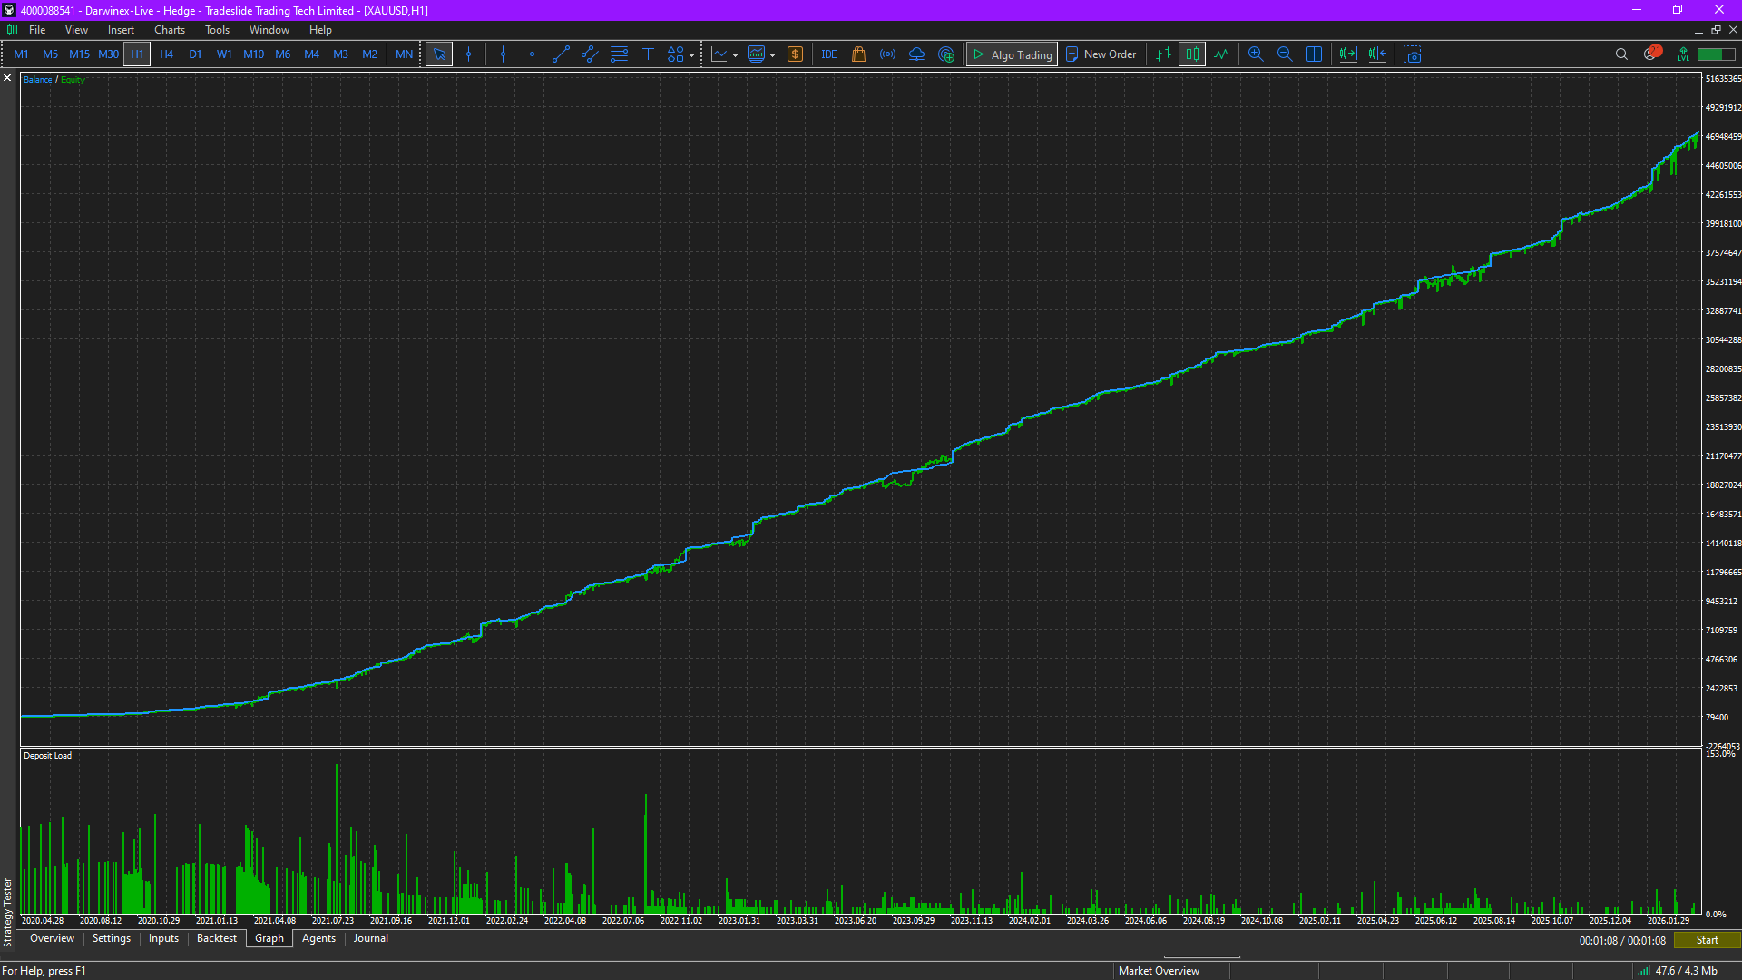Draw a vertical line on chart
Viewport: 1742px width, 980px height.
click(x=503, y=54)
